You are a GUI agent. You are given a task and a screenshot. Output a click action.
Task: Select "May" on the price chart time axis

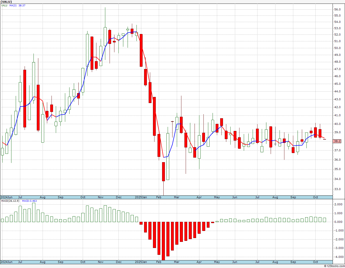[x=217, y=197]
